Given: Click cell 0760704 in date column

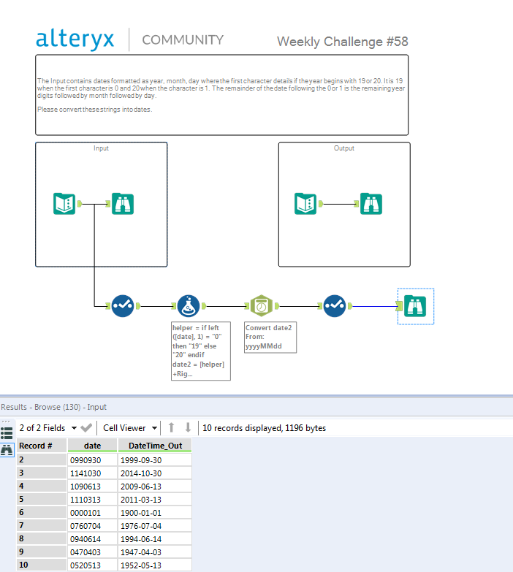Looking at the screenshot, I should 92,526.
